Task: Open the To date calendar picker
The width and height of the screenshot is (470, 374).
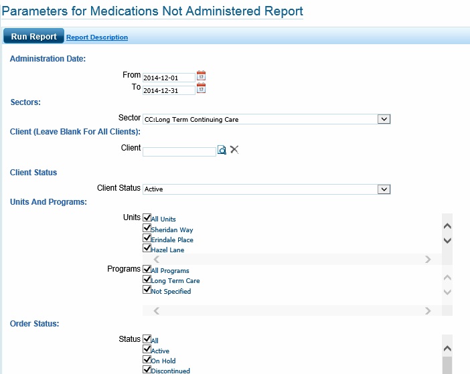Action: pos(201,88)
